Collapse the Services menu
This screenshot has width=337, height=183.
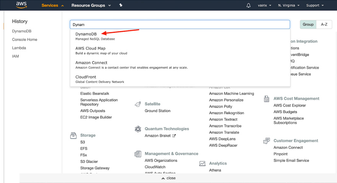pos(53,5)
